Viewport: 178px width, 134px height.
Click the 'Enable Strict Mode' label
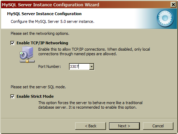tap(35, 96)
